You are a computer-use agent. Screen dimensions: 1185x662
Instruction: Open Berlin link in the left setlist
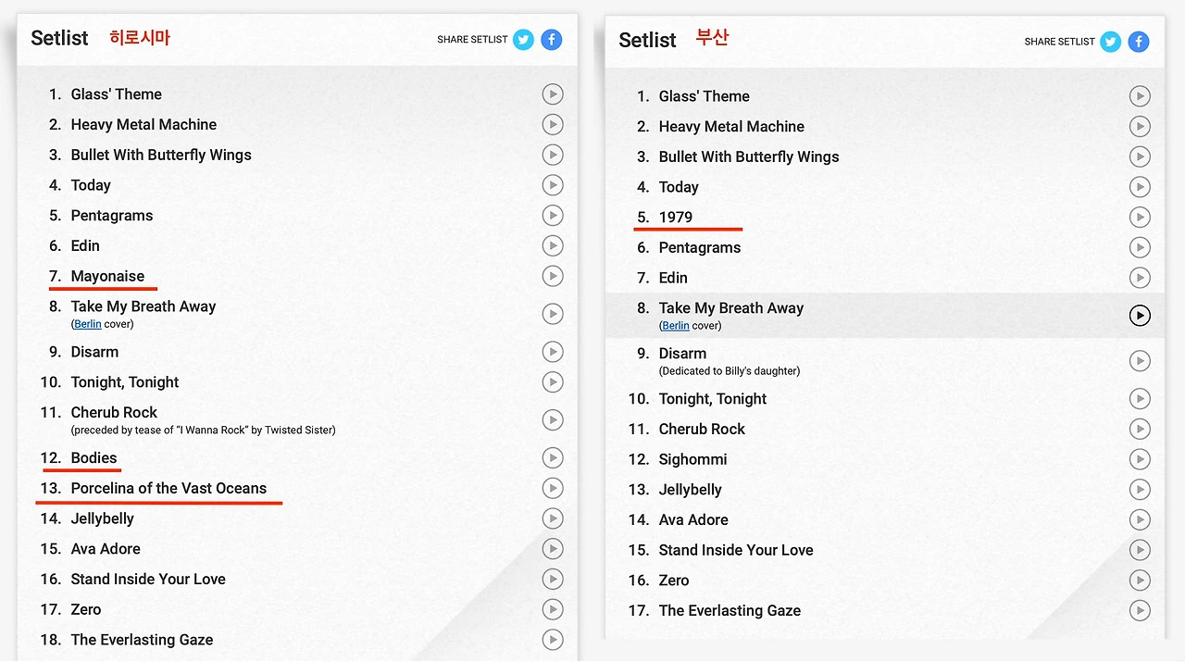88,324
